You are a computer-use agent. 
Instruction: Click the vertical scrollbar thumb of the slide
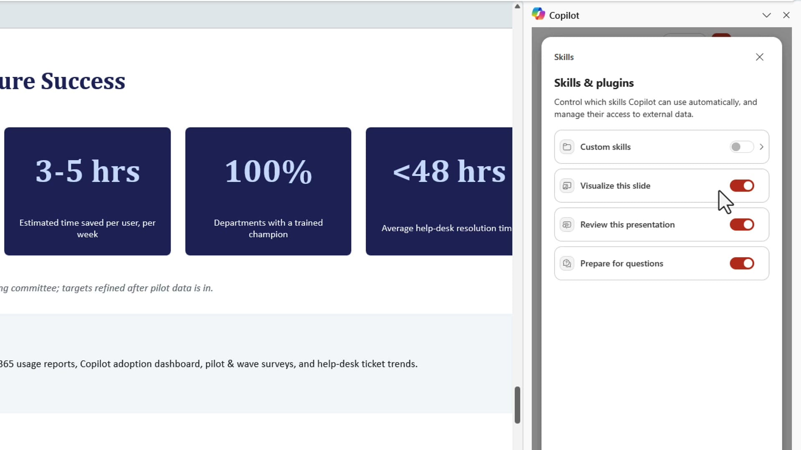coord(517,405)
